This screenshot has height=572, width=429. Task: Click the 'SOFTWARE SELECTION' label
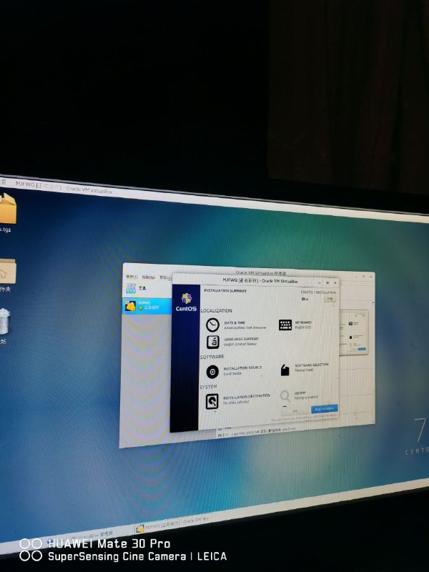click(x=312, y=365)
